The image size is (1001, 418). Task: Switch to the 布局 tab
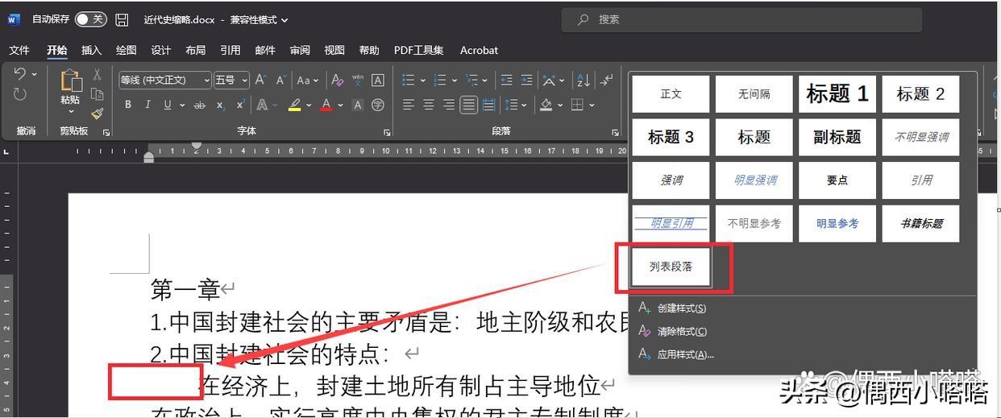pos(195,50)
